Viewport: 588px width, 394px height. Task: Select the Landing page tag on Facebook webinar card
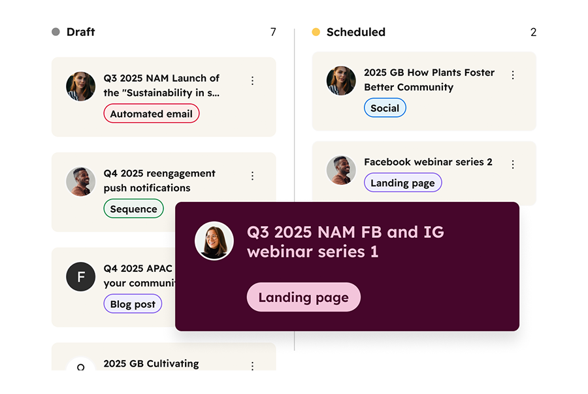[x=402, y=183]
